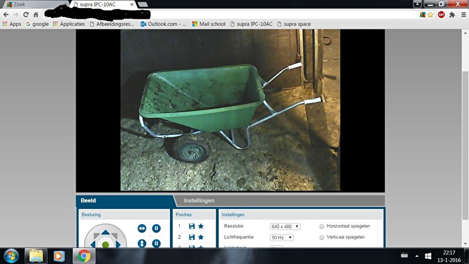
Task: Open Windows Start menu
Action: coord(11,256)
